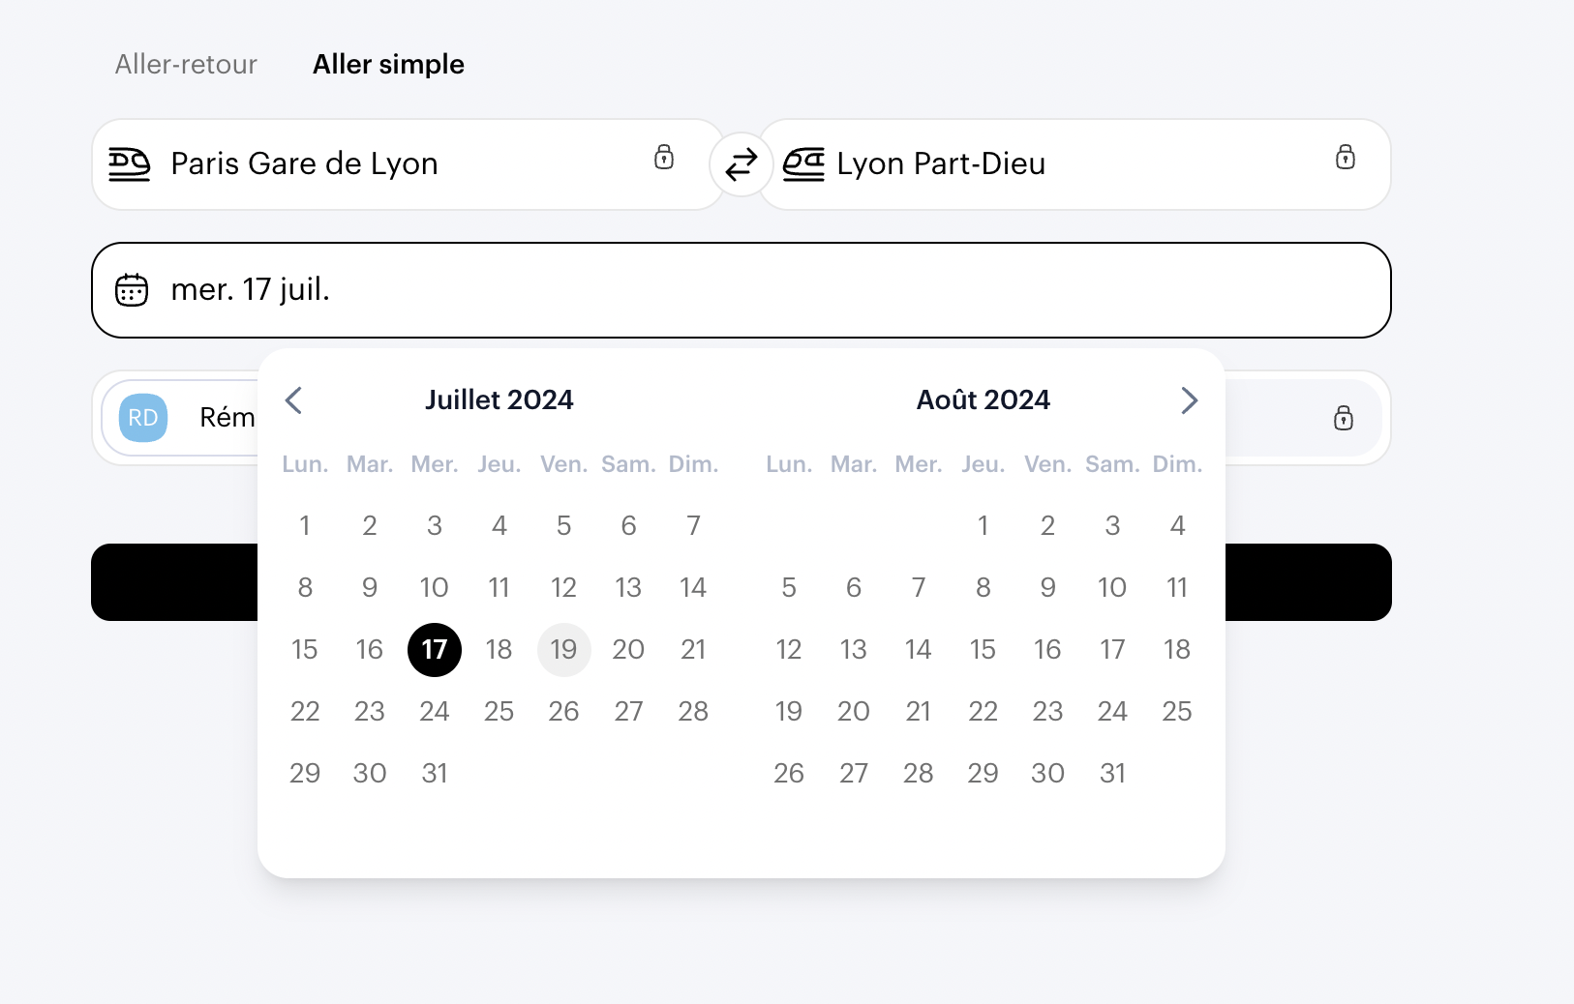Click lock icon in Lyon Part-Dieu field
Image resolution: width=1574 pixels, height=1004 pixels.
(x=1346, y=157)
